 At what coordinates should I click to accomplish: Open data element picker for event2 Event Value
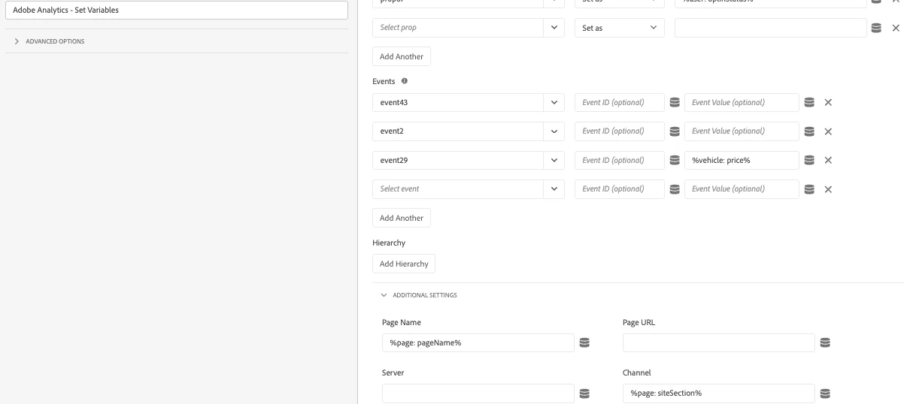pyautogui.click(x=809, y=131)
